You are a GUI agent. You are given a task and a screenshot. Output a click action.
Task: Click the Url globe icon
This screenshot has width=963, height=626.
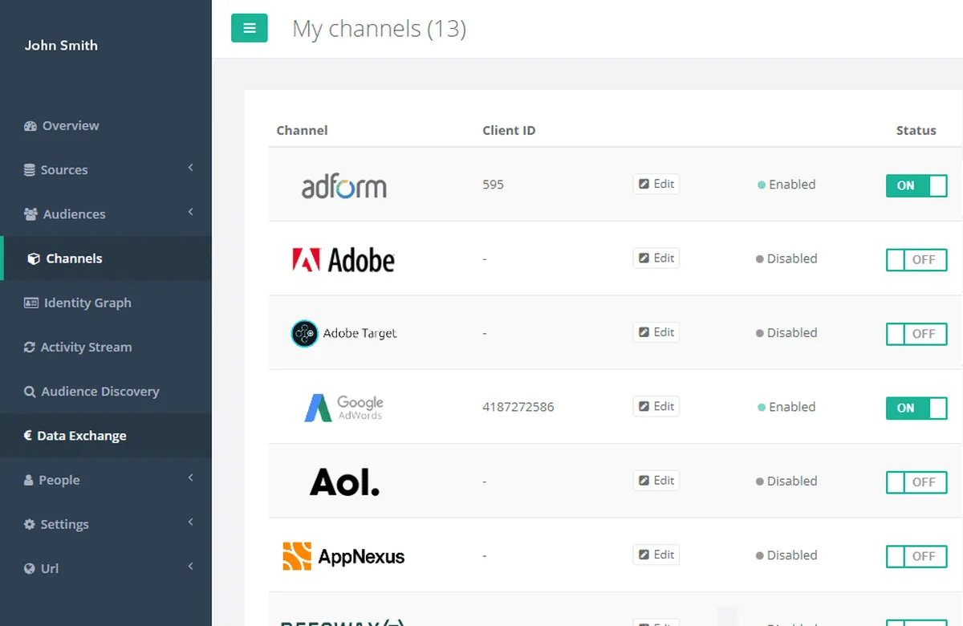point(30,568)
